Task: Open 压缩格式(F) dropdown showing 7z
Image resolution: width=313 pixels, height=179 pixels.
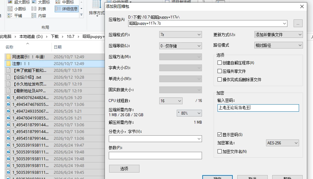Action: [x=181, y=35]
